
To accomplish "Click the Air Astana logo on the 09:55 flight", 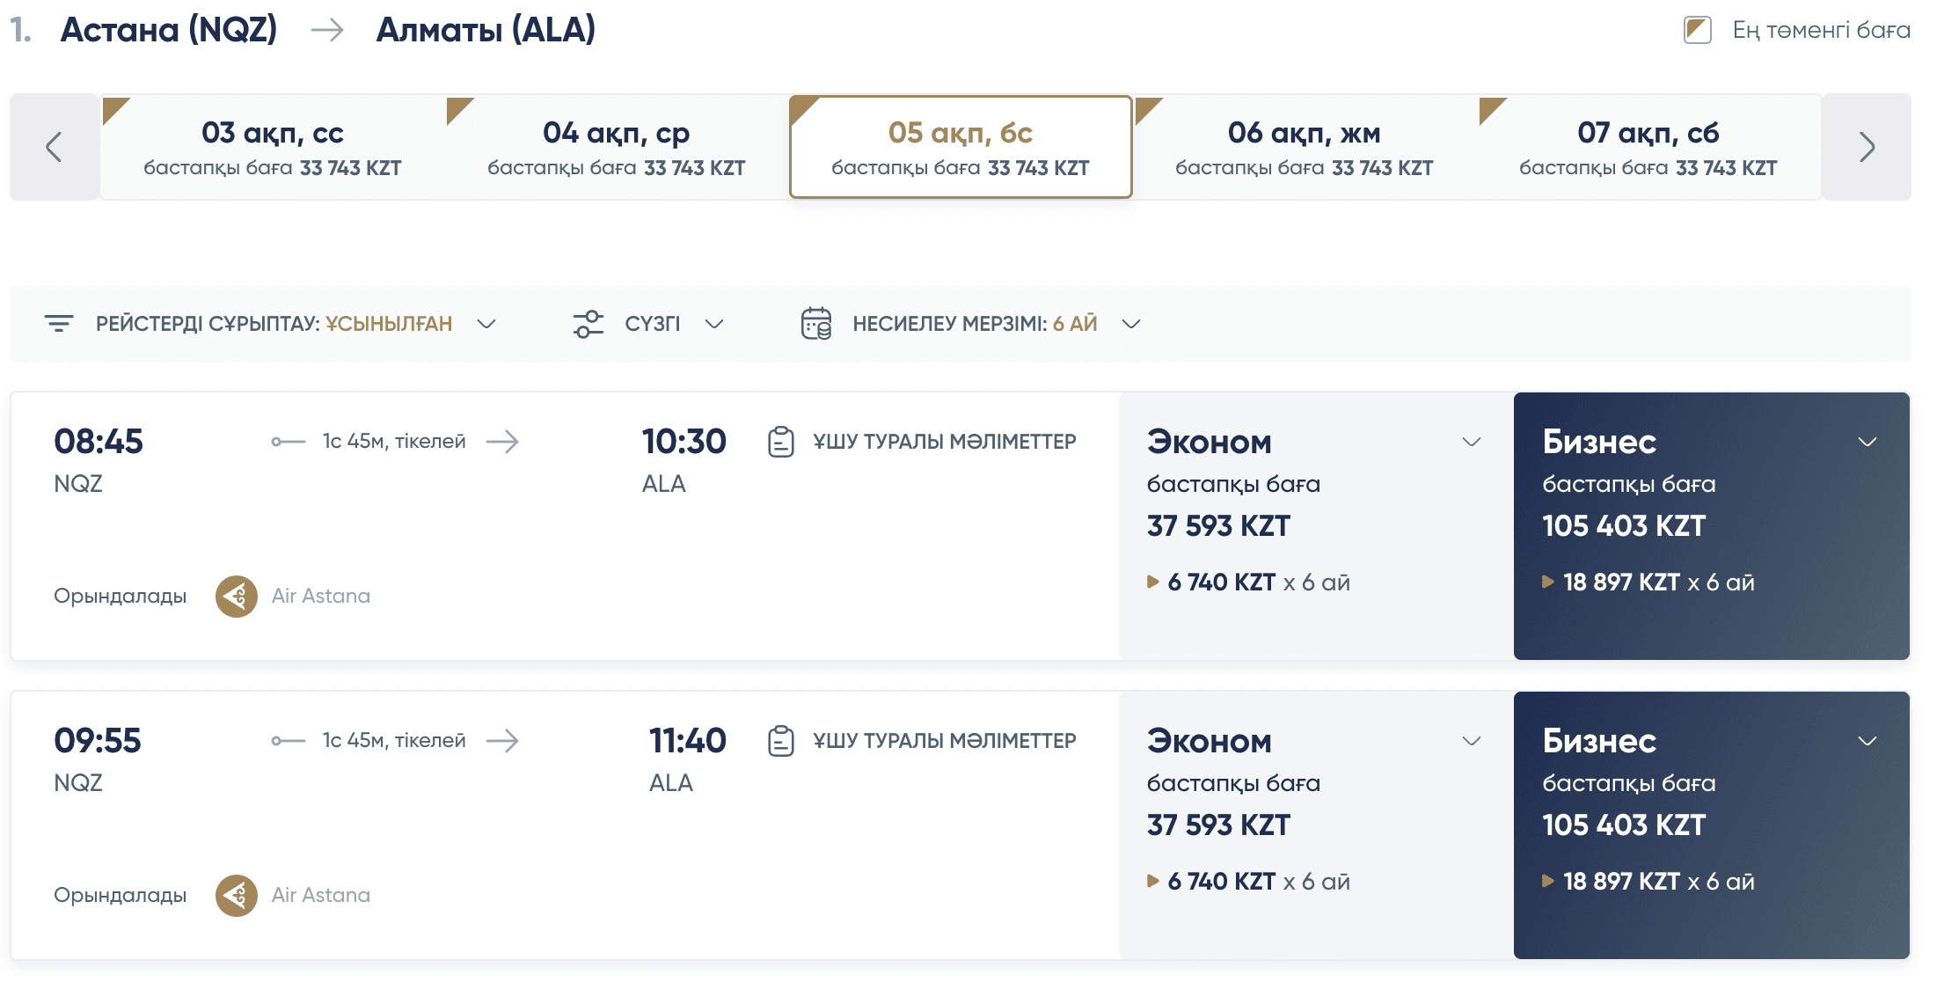I will [236, 895].
